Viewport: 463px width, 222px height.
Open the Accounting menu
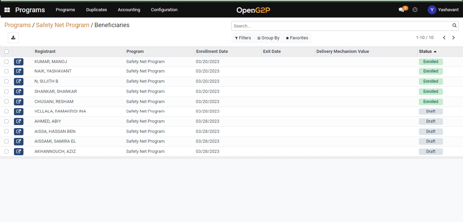click(x=129, y=10)
